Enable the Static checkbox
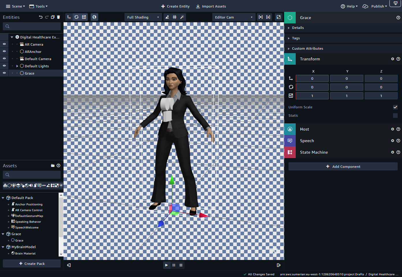The image size is (402, 277). (x=395, y=116)
